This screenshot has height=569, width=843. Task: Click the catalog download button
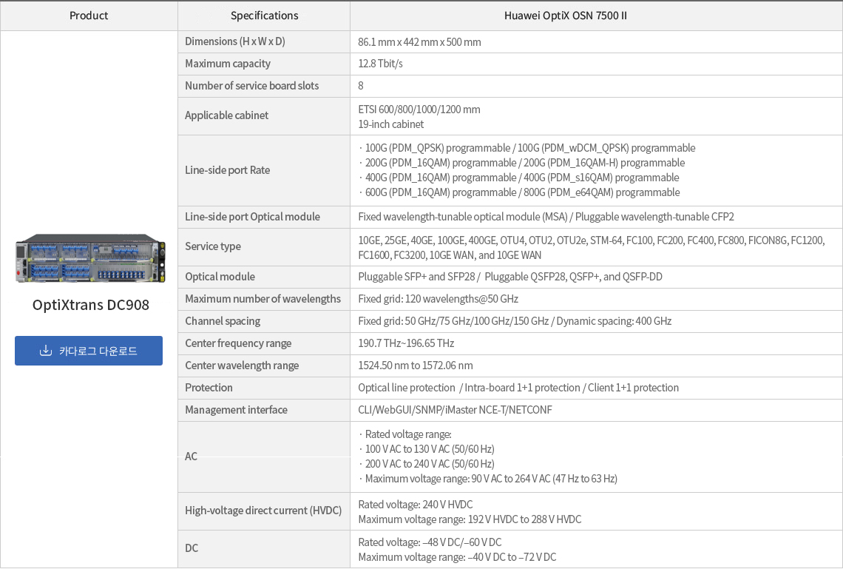pyautogui.click(x=89, y=351)
